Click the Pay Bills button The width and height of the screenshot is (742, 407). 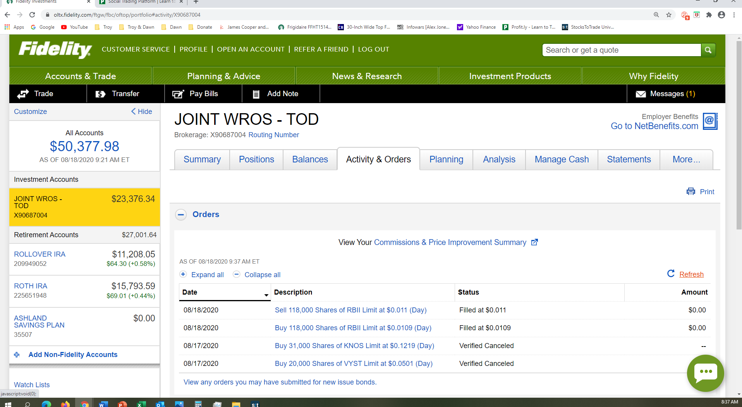[204, 94]
